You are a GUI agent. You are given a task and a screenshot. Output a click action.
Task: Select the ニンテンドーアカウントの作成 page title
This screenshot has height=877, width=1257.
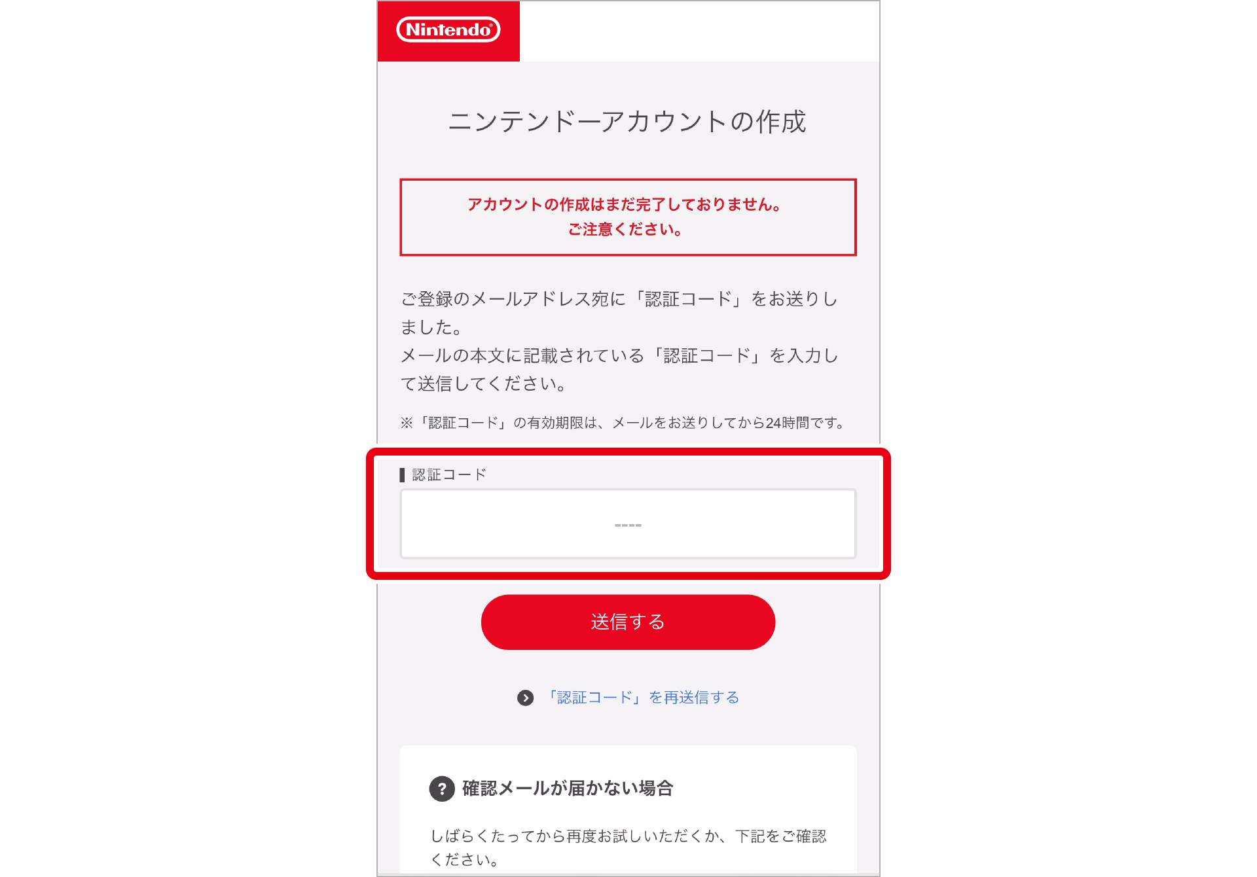(627, 122)
